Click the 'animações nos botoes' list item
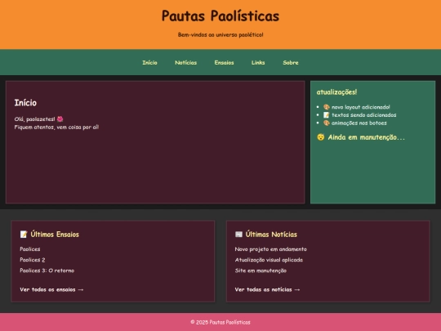 point(359,123)
